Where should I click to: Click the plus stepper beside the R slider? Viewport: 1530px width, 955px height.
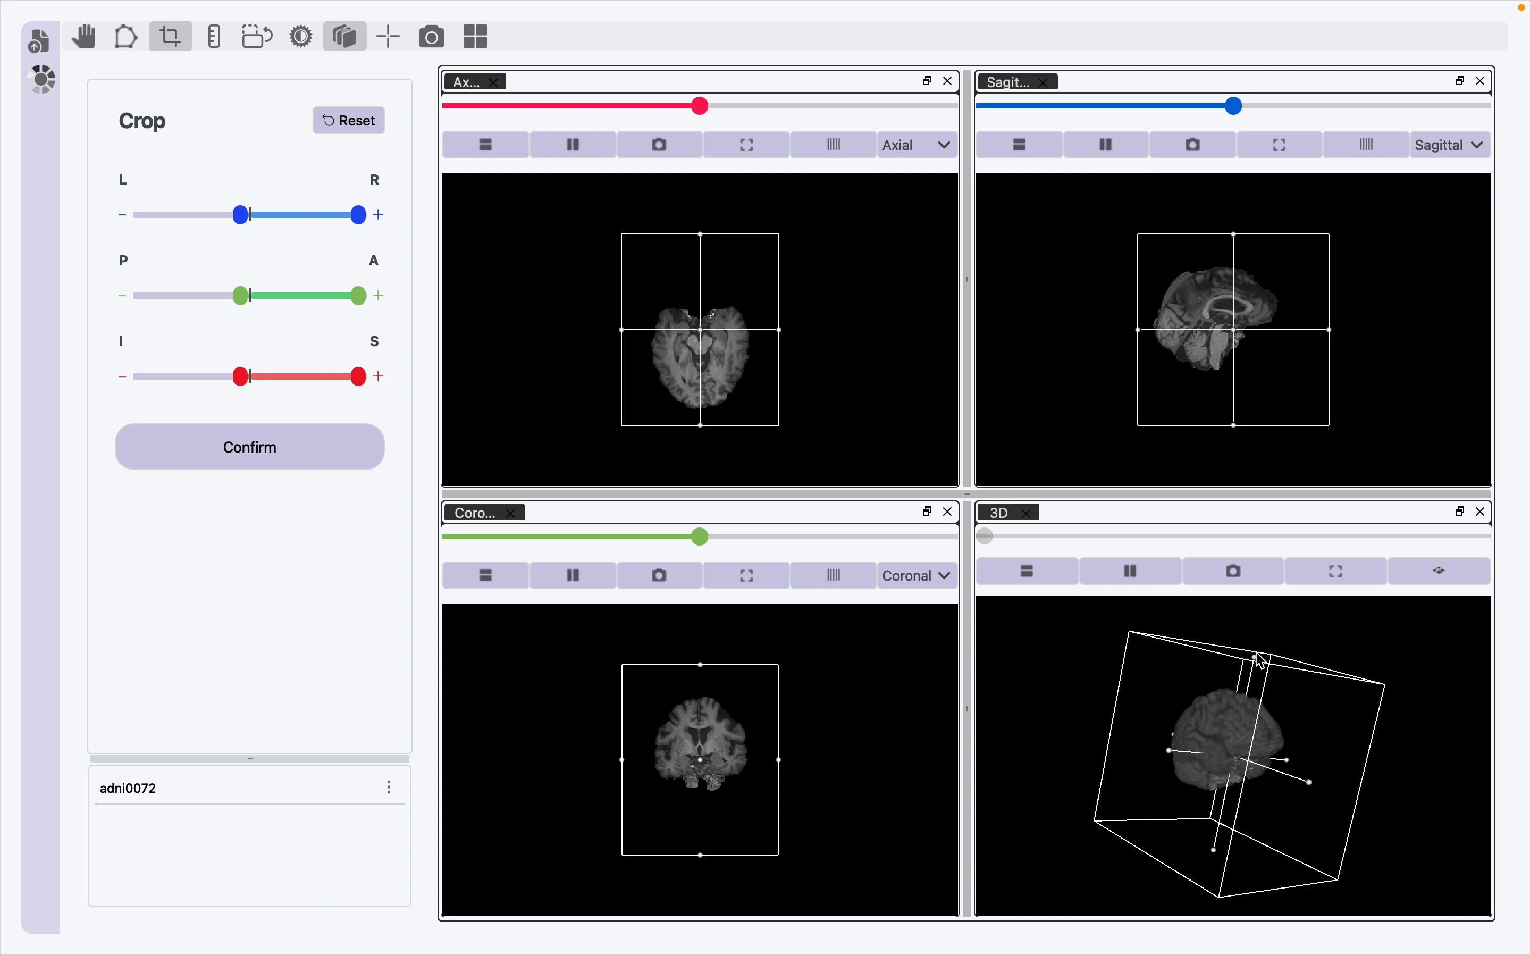coord(378,215)
